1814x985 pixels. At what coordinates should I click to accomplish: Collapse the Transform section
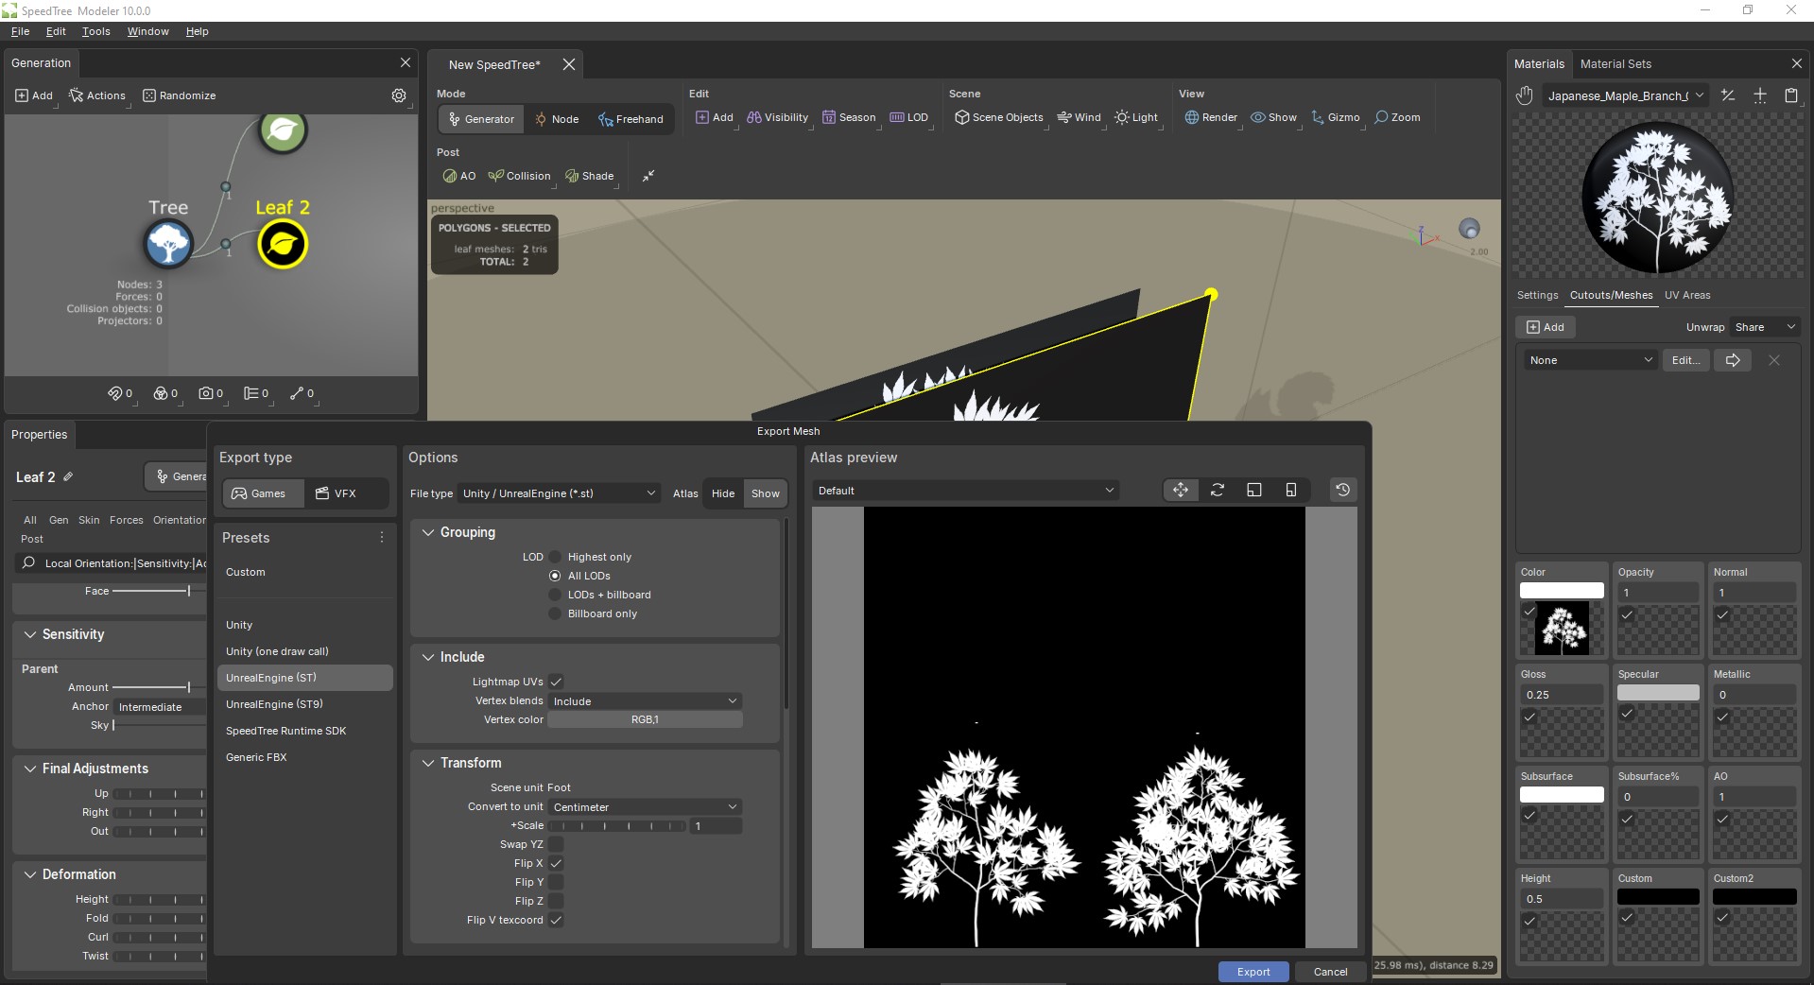tap(428, 763)
